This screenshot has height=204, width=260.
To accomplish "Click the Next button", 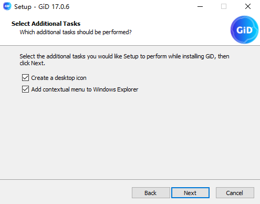I will (190, 193).
